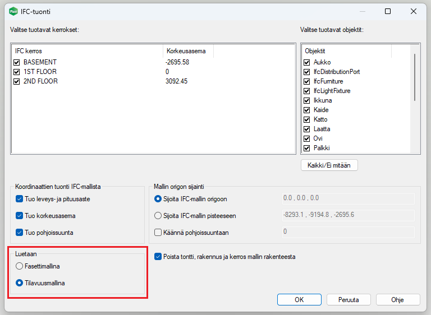Click the Peruuta cancel button

point(349,300)
